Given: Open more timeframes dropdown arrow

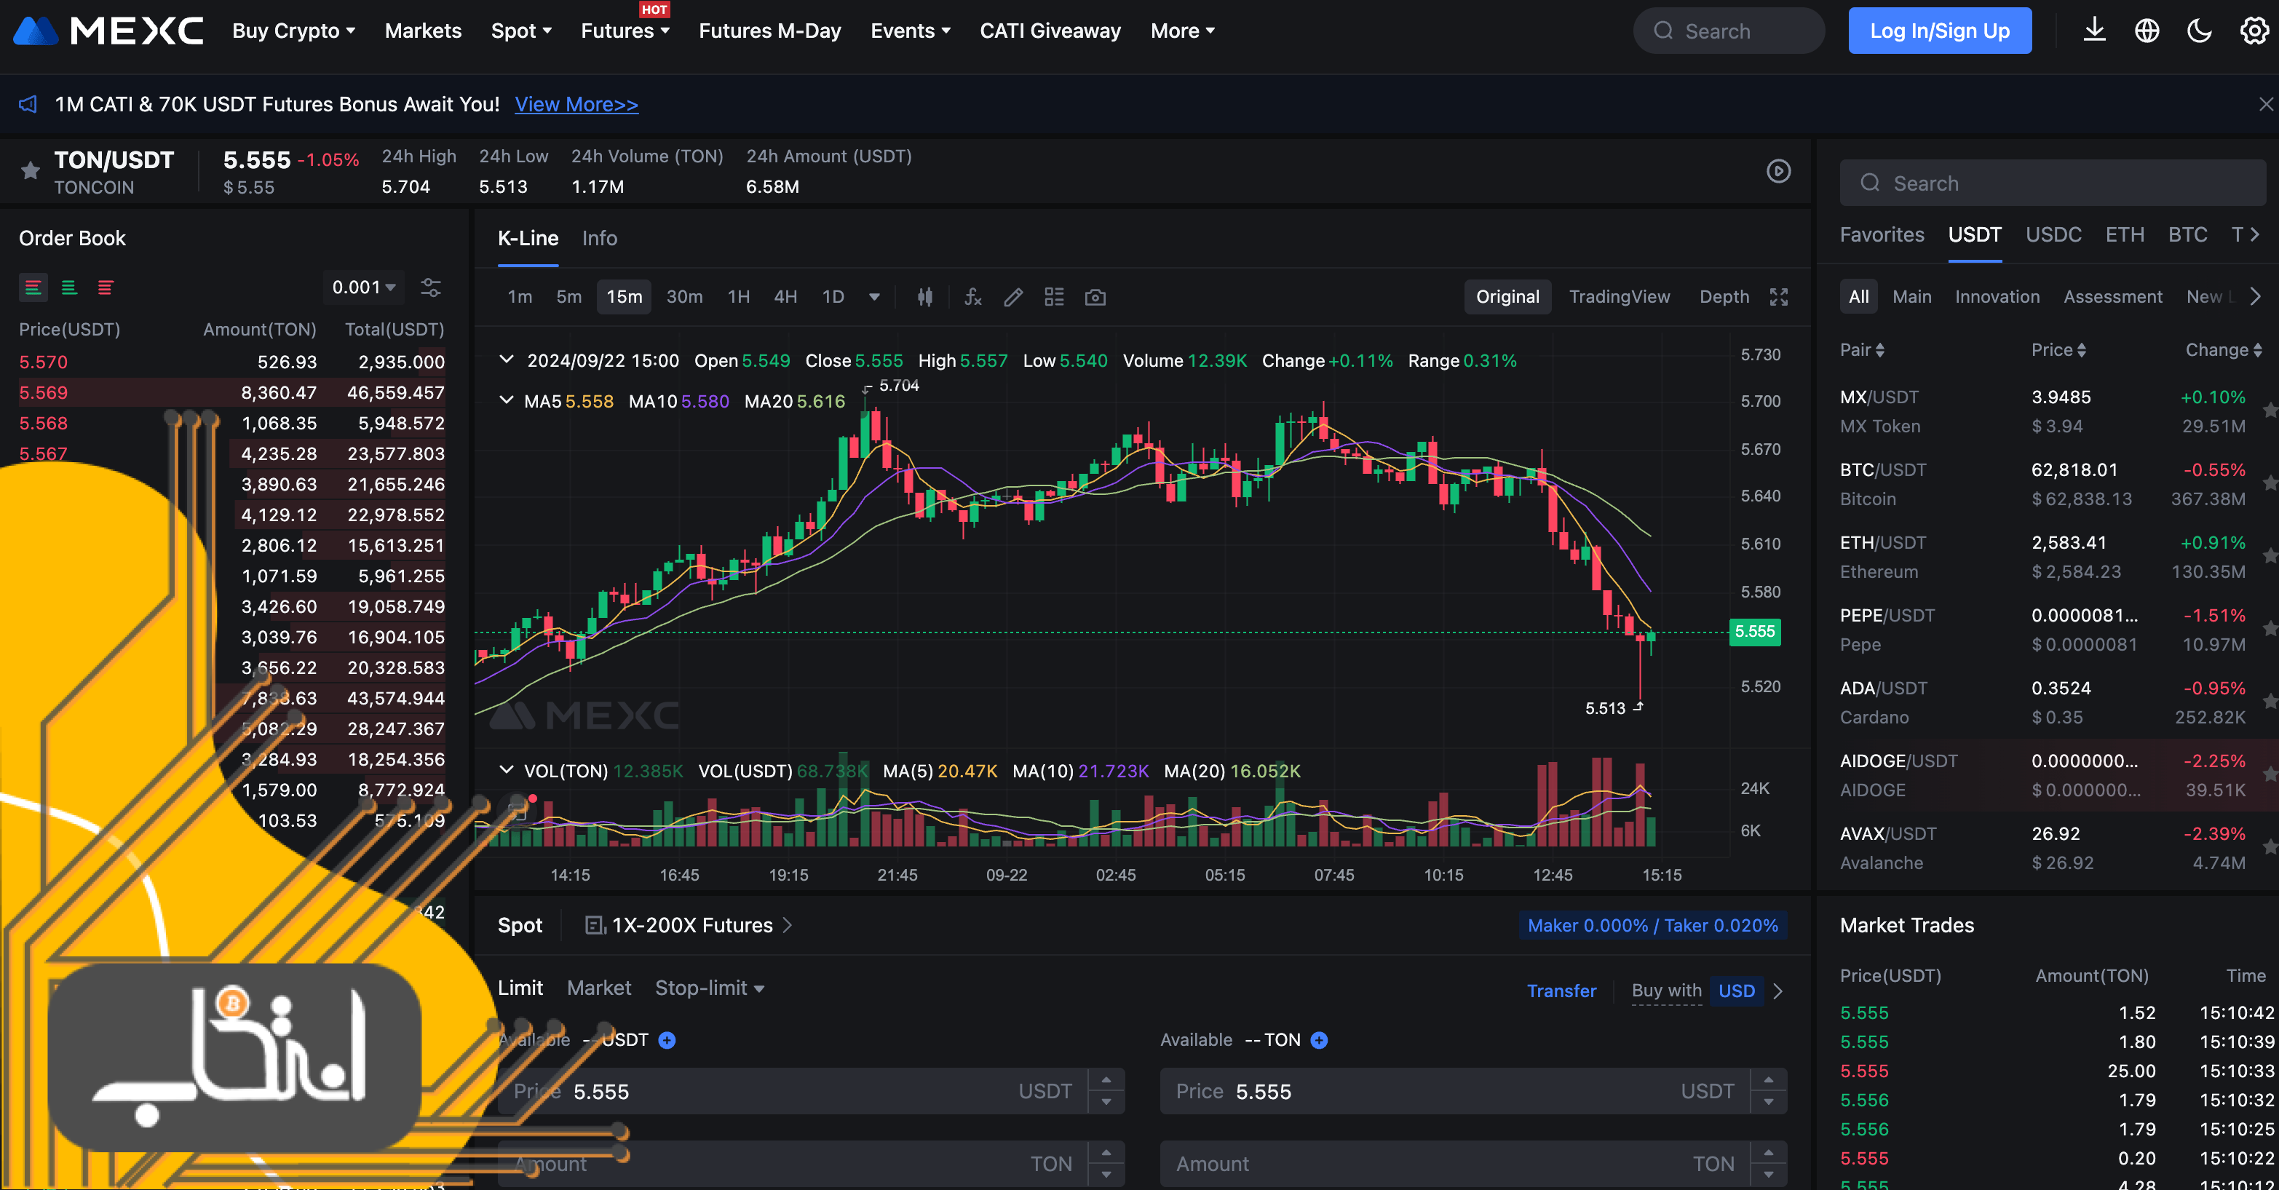Looking at the screenshot, I should point(874,297).
